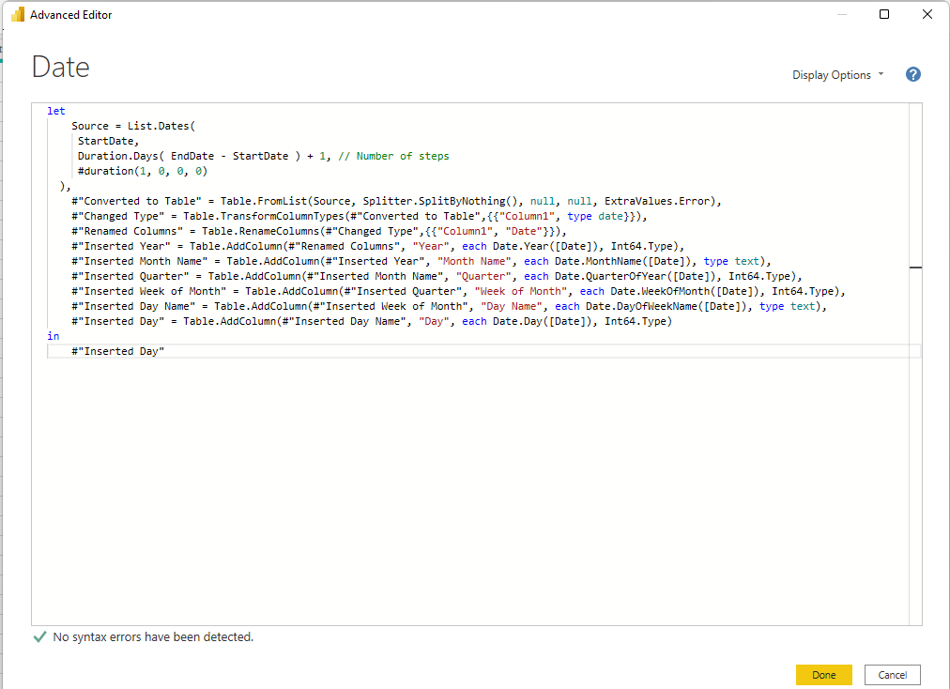Screen dimensions: 950x689
Task: Click the 'Advanced Editor' window title
Action: pos(71,14)
